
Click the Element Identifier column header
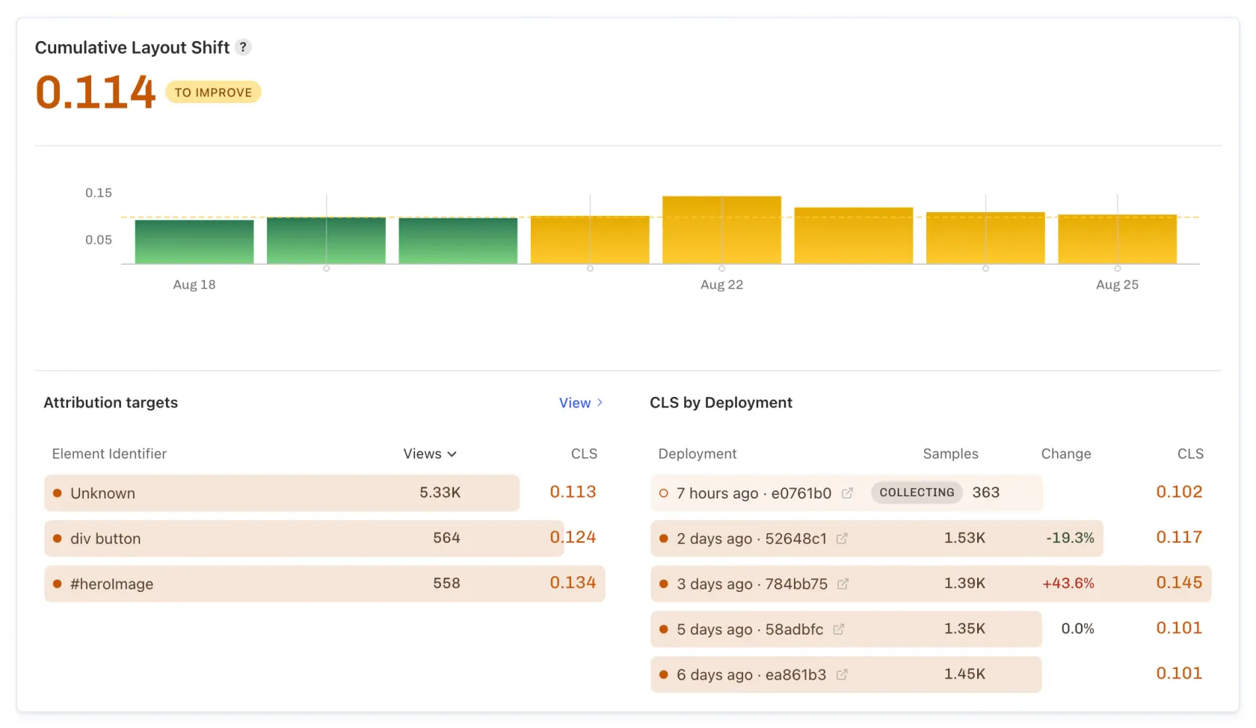point(109,454)
